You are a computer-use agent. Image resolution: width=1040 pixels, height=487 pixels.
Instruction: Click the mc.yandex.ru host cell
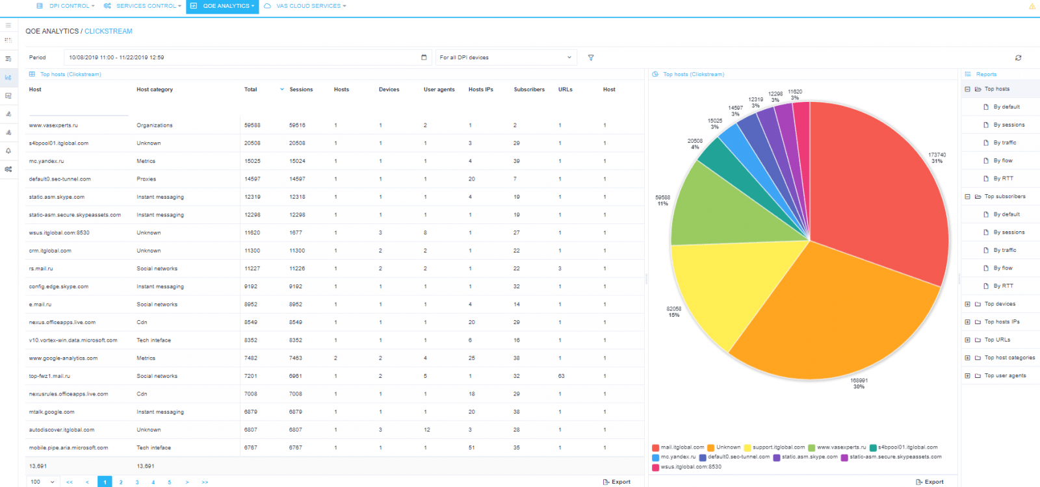tap(46, 161)
